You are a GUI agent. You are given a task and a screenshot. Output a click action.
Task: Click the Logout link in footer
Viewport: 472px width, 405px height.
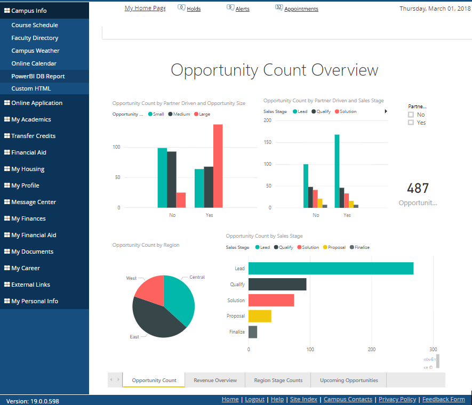click(x=254, y=399)
